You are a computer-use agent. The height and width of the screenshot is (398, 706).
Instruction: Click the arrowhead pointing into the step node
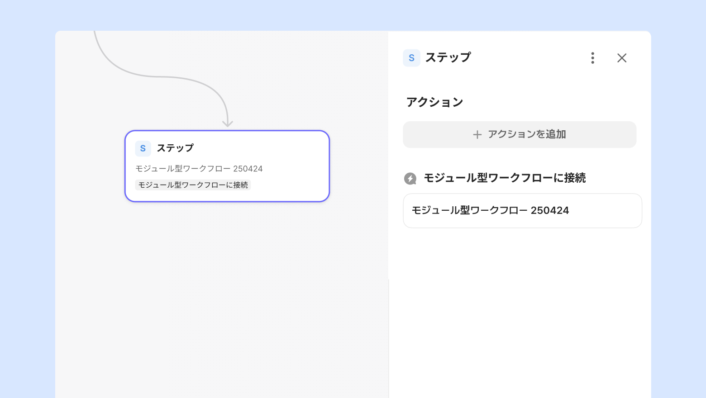click(x=228, y=123)
